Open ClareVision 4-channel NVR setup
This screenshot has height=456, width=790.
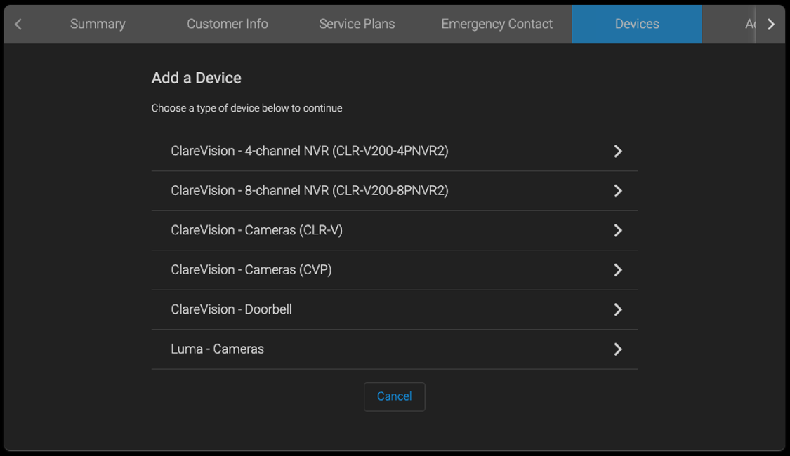(x=393, y=150)
